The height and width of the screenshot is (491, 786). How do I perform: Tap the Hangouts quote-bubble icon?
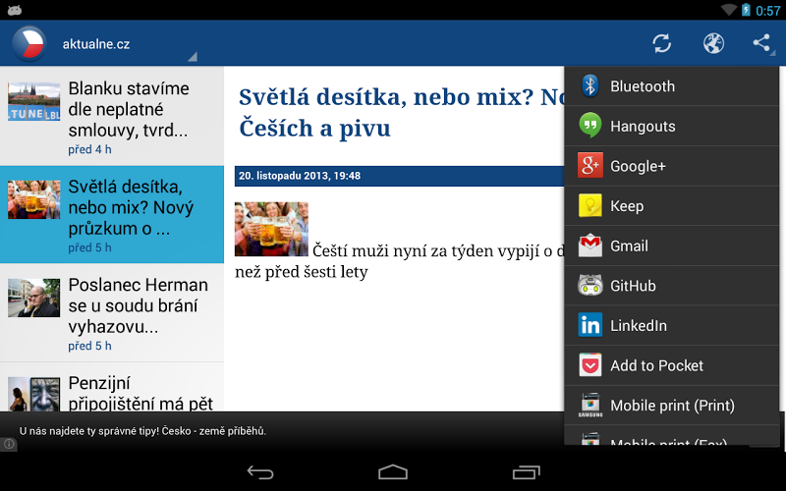[x=590, y=126]
